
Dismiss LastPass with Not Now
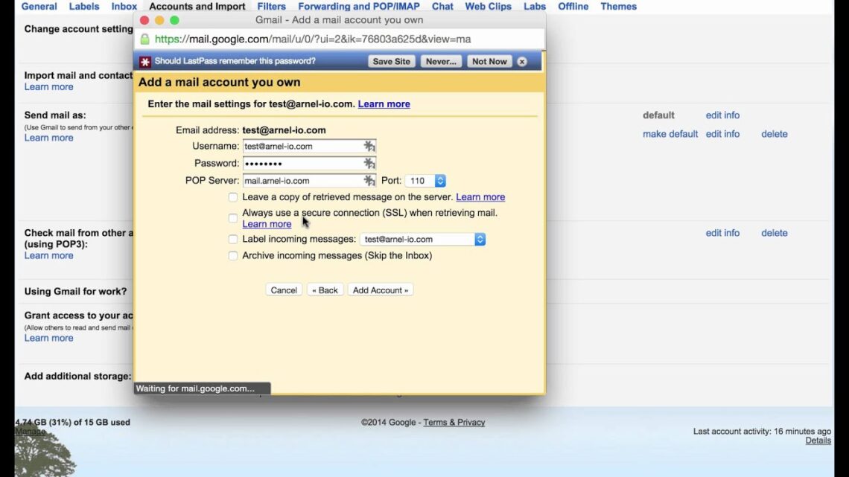(489, 61)
